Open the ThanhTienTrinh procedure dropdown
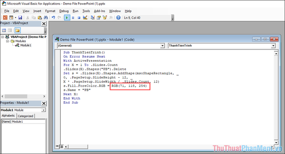285x154 pixels. (x=273, y=46)
